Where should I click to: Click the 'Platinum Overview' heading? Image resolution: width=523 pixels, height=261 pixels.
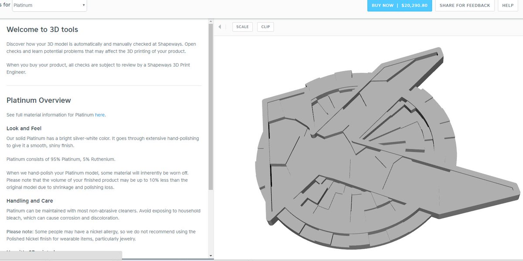(39, 100)
